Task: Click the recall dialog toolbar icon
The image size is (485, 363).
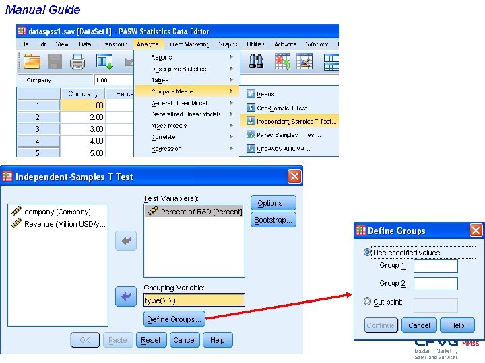Action: pos(104,61)
